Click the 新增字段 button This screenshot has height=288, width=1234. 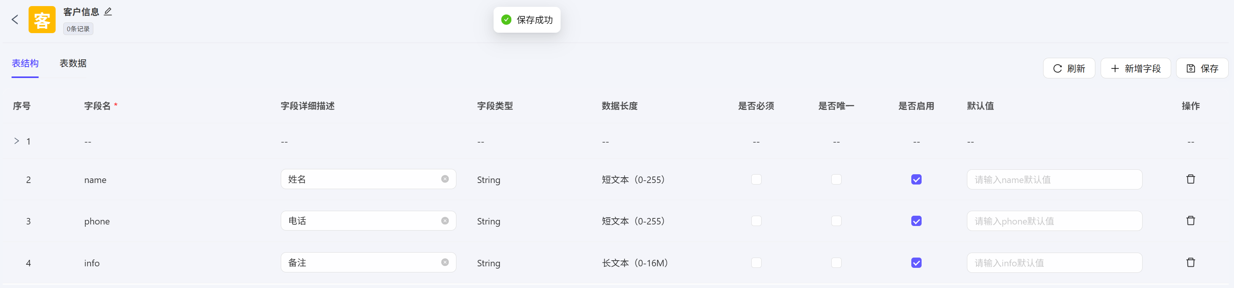[x=1135, y=68]
